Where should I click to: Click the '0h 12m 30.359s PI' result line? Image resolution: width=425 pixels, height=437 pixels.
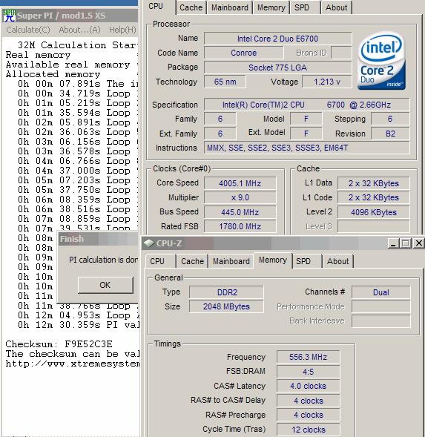79,325
